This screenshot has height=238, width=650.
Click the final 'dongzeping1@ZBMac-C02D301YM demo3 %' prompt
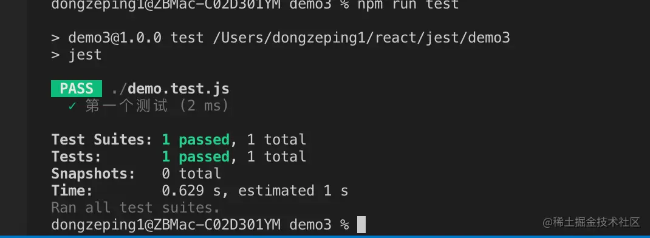[x=200, y=225]
